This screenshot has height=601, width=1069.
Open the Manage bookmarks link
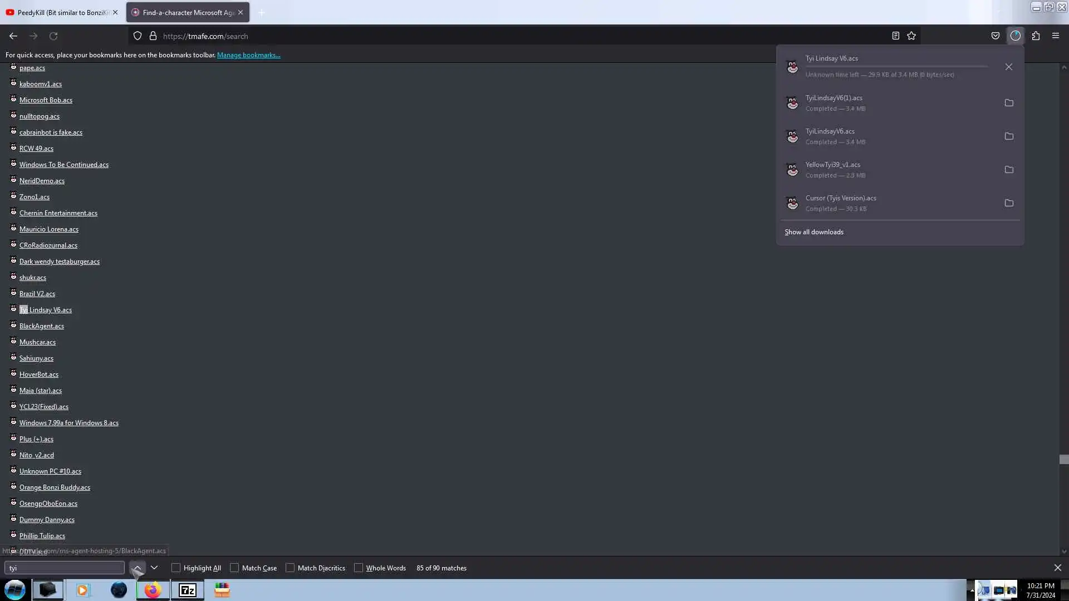248,55
